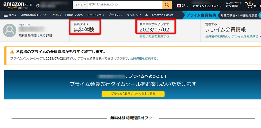The image size is (261, 128).
Task: Click the delivery location pin icon
Action: coord(38,6)
